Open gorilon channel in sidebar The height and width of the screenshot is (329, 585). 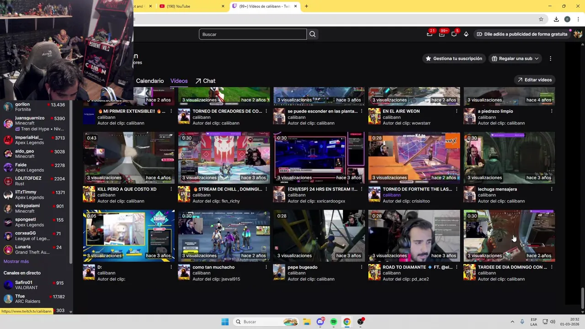(x=34, y=107)
